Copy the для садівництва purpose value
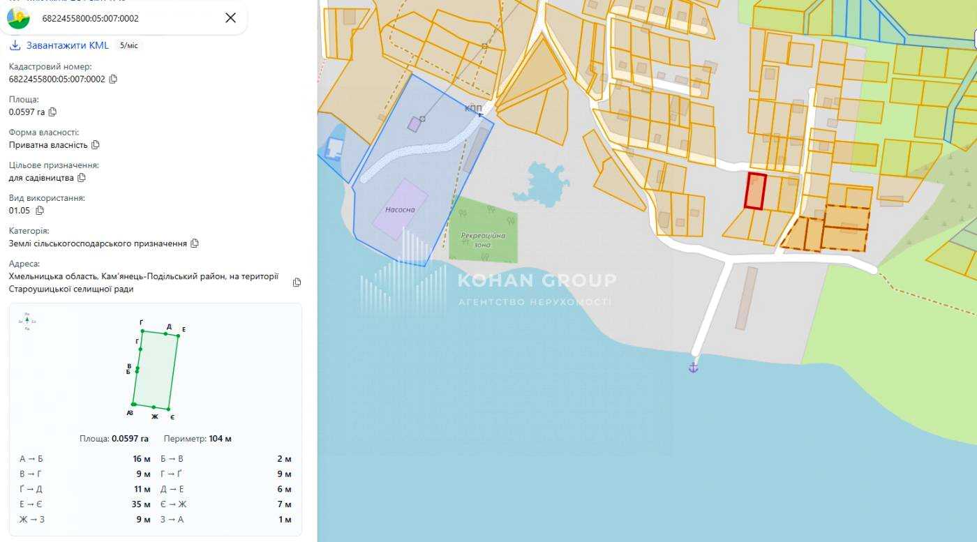The image size is (977, 542). click(x=82, y=178)
